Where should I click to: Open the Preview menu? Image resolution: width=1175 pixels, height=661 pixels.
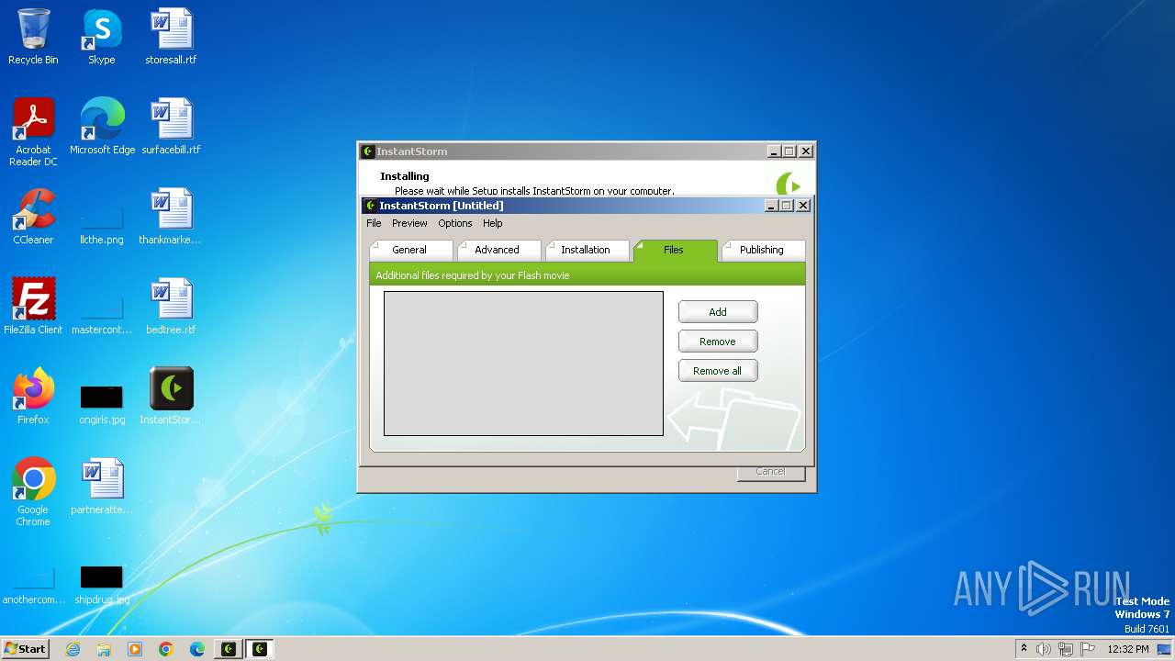click(409, 223)
